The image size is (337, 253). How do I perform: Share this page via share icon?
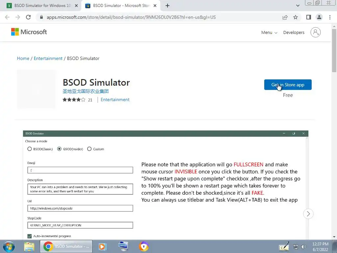tap(285, 17)
